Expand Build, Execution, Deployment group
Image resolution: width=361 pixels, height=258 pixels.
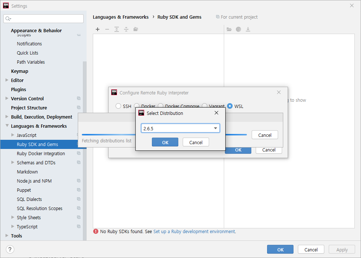(x=7, y=117)
